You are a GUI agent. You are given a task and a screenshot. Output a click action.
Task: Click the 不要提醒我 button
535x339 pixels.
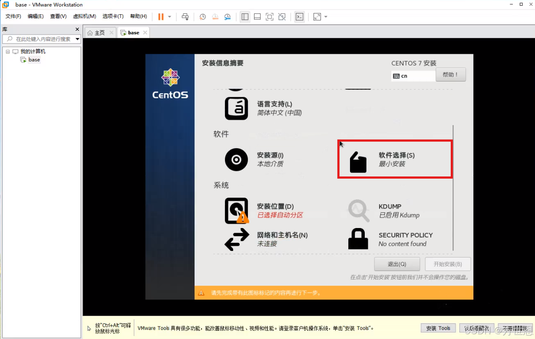tap(515, 328)
